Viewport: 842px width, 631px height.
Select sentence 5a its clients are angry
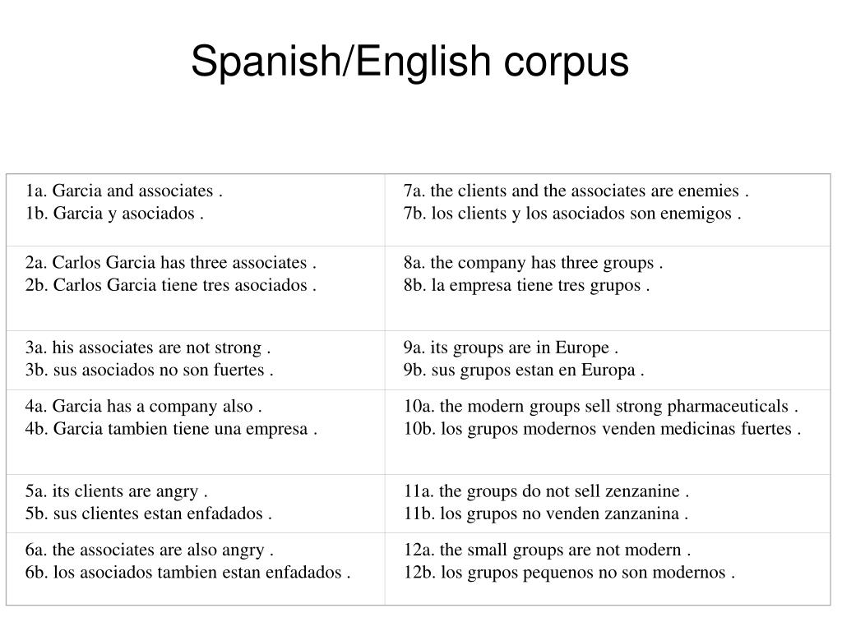click(117, 491)
